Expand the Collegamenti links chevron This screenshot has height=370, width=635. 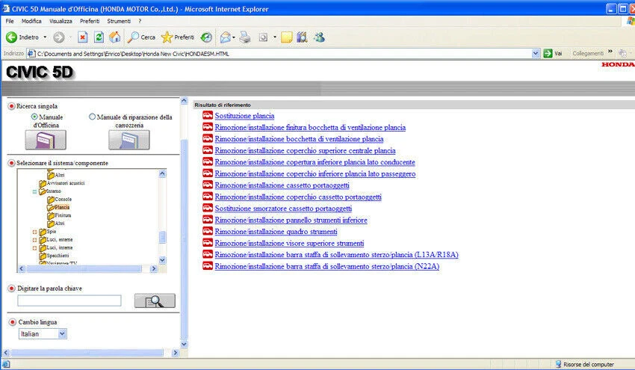click(610, 52)
